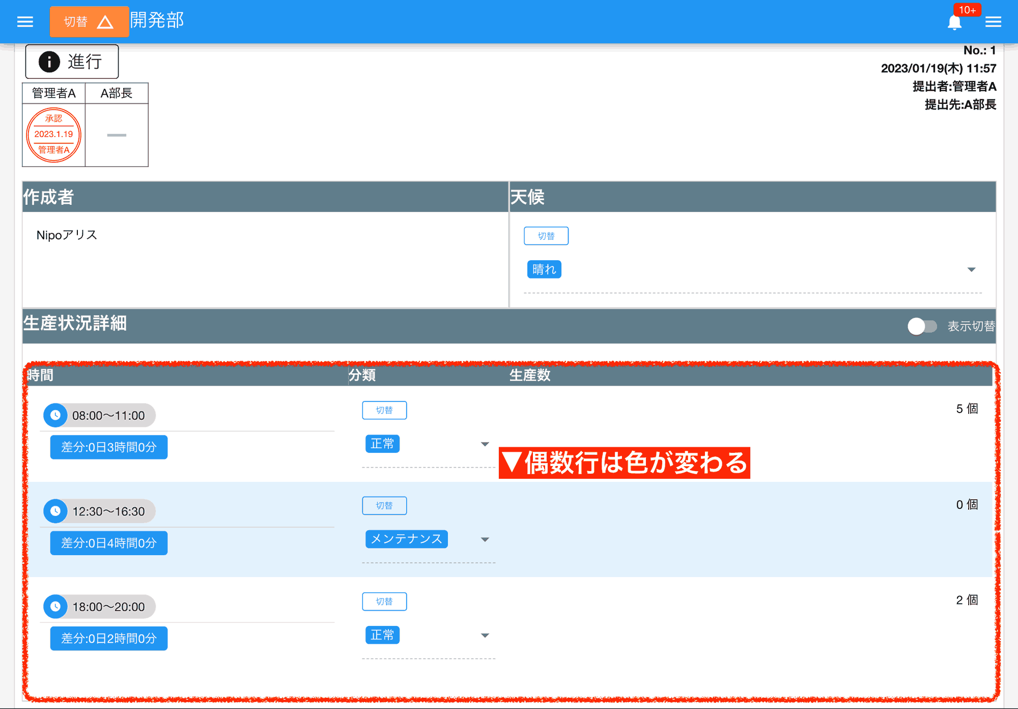This screenshot has width=1018, height=709.
Task: Open the top-right hamburger menu
Action: (994, 21)
